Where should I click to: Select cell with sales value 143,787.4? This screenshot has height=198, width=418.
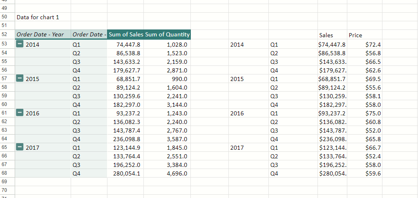click(125, 130)
